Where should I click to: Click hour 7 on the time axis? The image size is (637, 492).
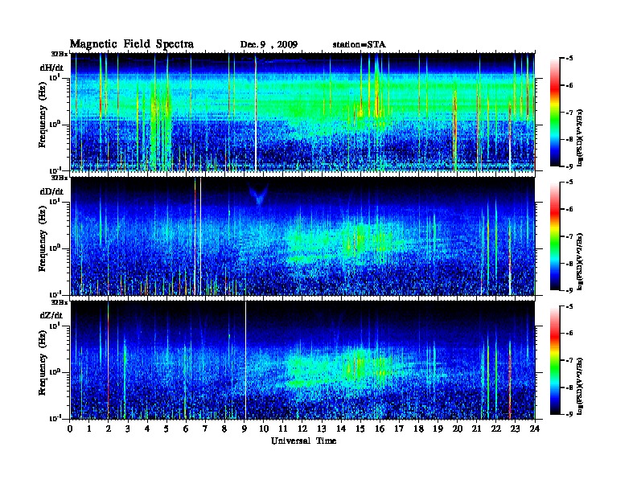click(x=206, y=428)
